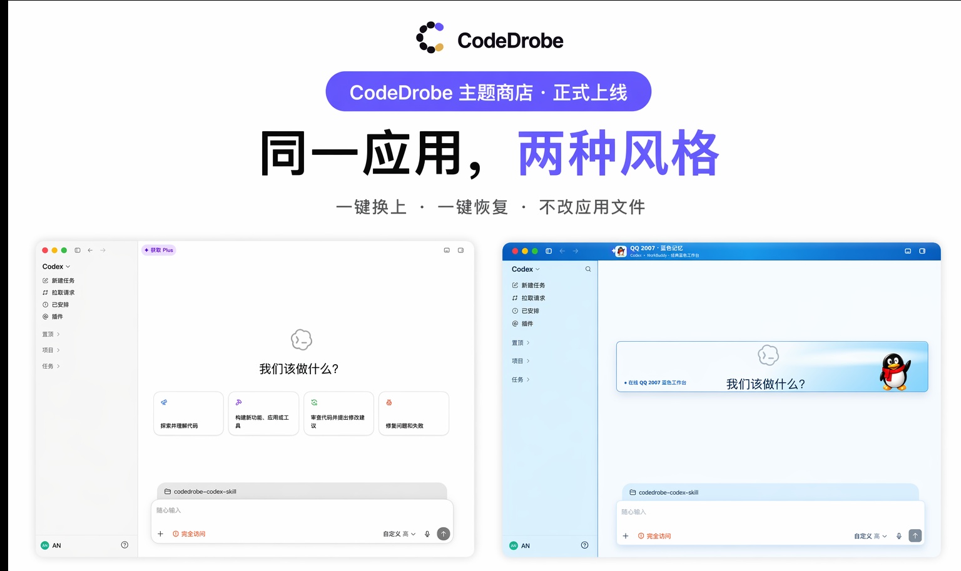961x571 pixels.
Task: Click help icon in blue window sidebar
Action: pos(584,545)
